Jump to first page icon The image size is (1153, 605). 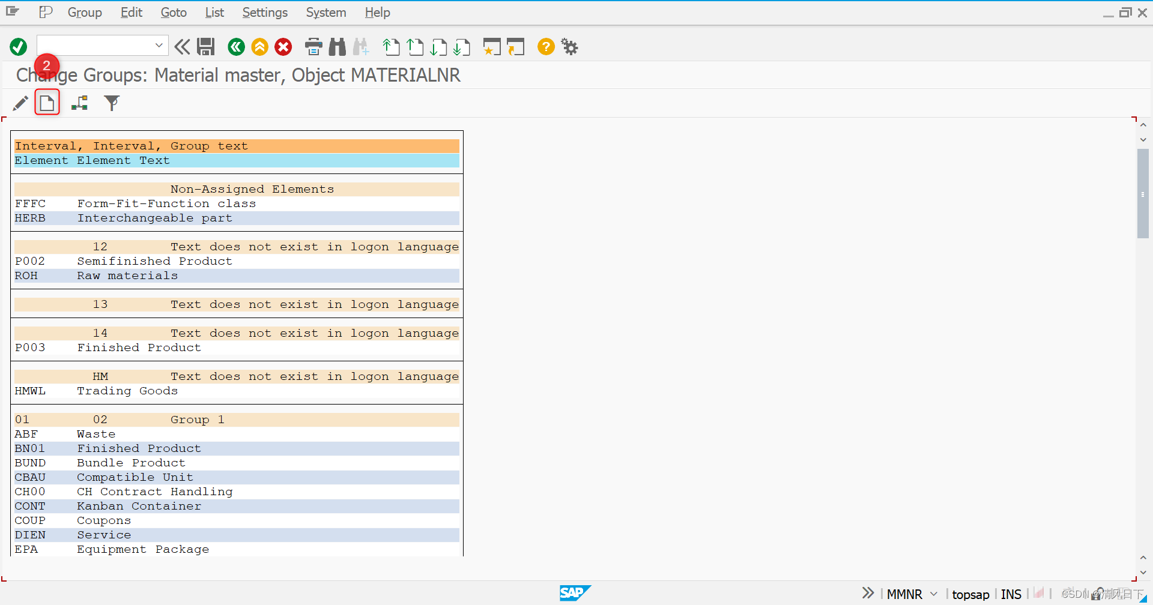click(391, 47)
